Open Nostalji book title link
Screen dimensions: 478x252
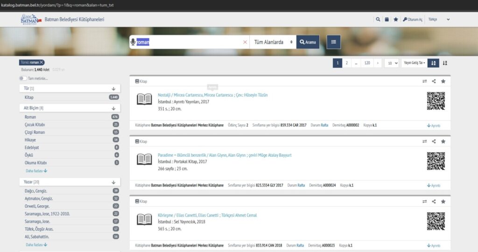click(212, 95)
